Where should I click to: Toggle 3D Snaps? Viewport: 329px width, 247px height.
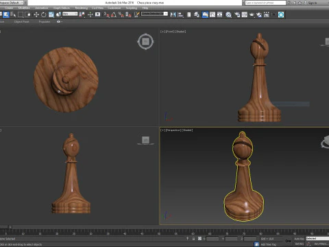(x=106, y=14)
